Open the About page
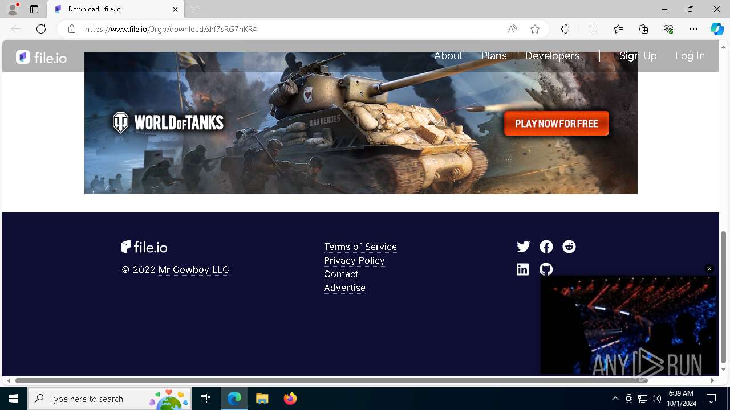 click(448, 56)
